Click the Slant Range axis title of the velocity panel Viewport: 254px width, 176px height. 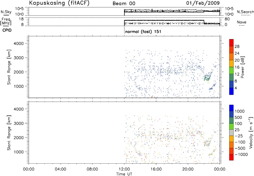click(x=9, y=133)
